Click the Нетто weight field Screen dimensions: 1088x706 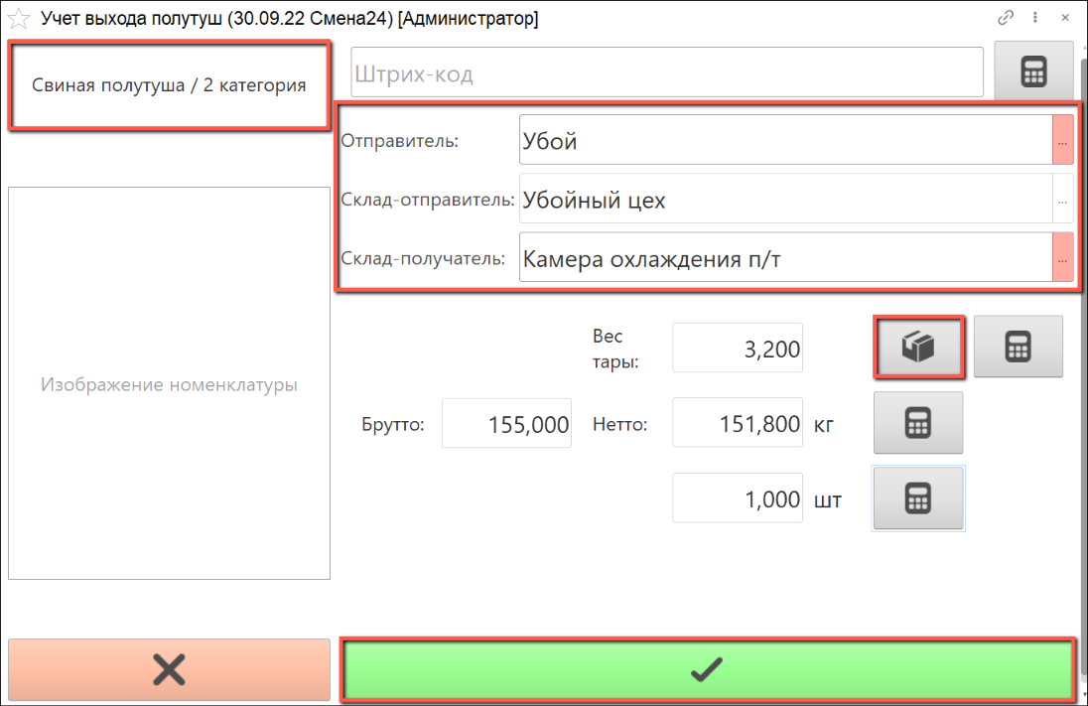click(738, 424)
